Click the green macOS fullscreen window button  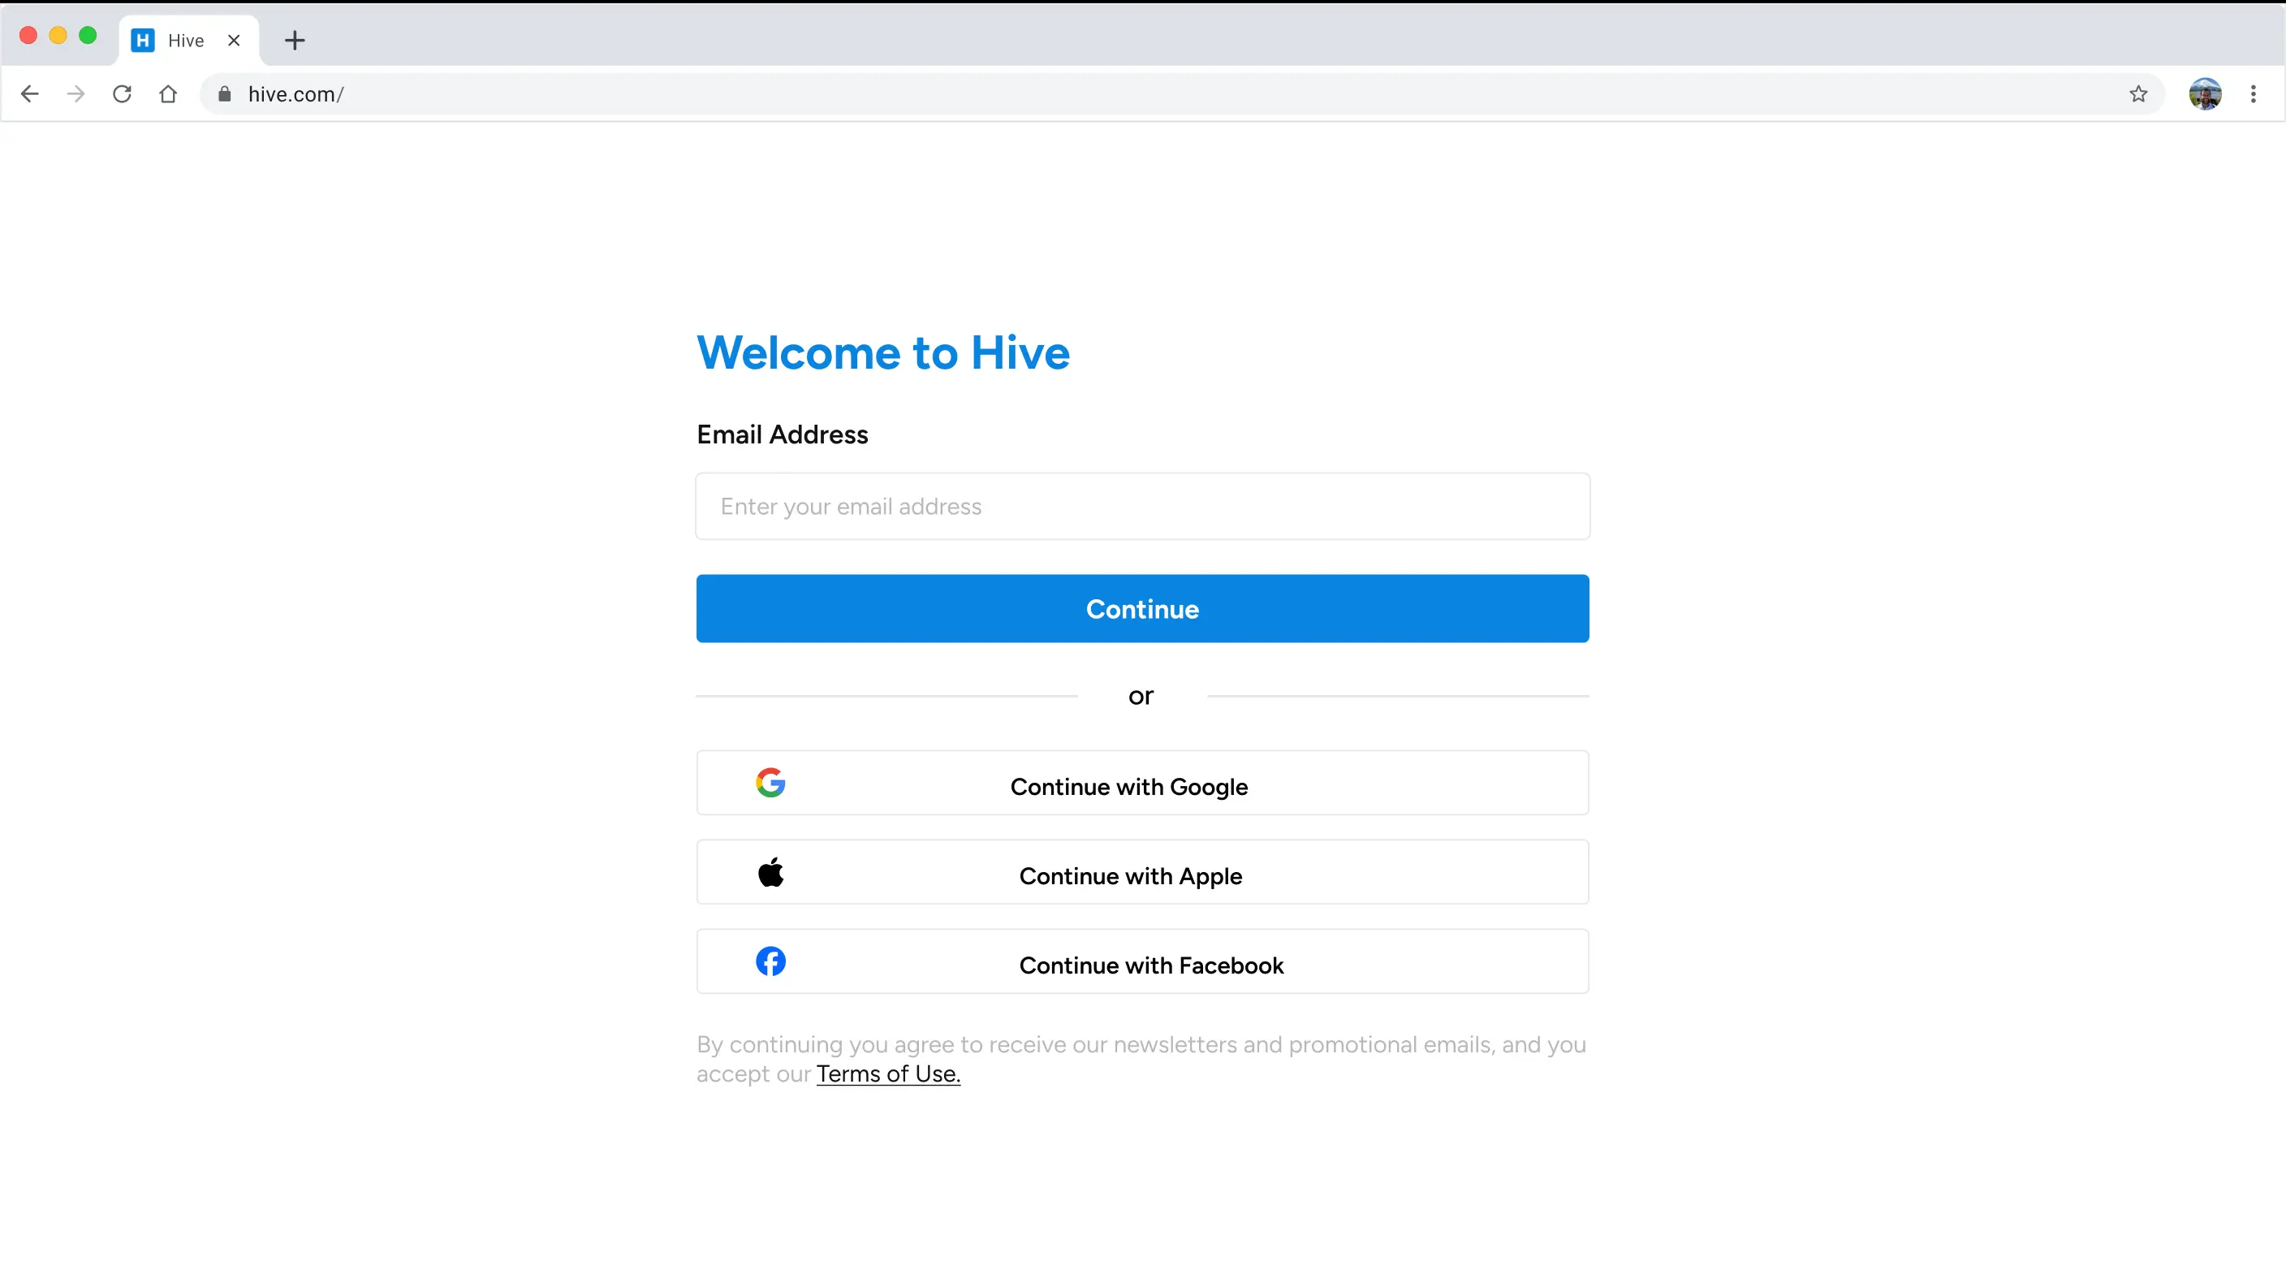88,36
